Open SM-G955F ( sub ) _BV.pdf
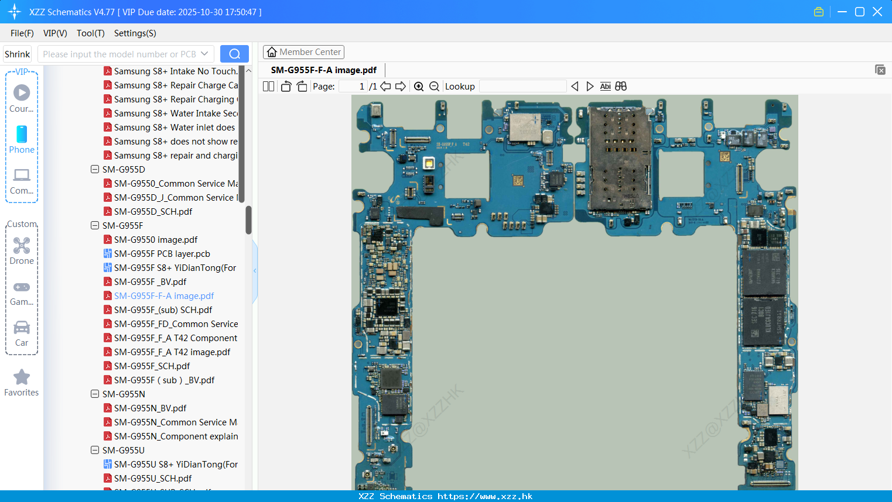892x502 pixels. 164,380
